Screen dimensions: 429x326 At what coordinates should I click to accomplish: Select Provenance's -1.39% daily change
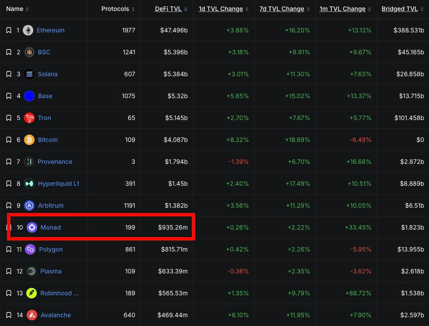(x=239, y=162)
